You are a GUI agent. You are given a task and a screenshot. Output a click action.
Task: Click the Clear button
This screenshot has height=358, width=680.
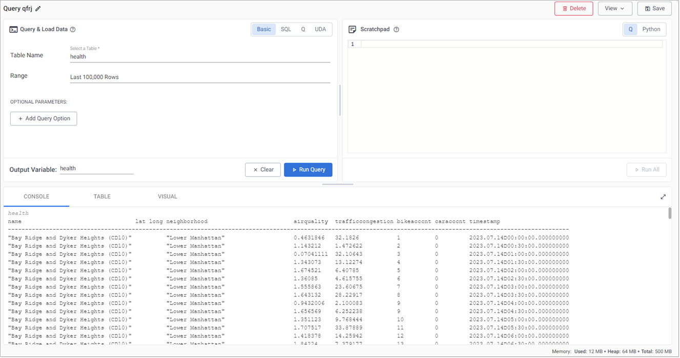tap(262, 169)
